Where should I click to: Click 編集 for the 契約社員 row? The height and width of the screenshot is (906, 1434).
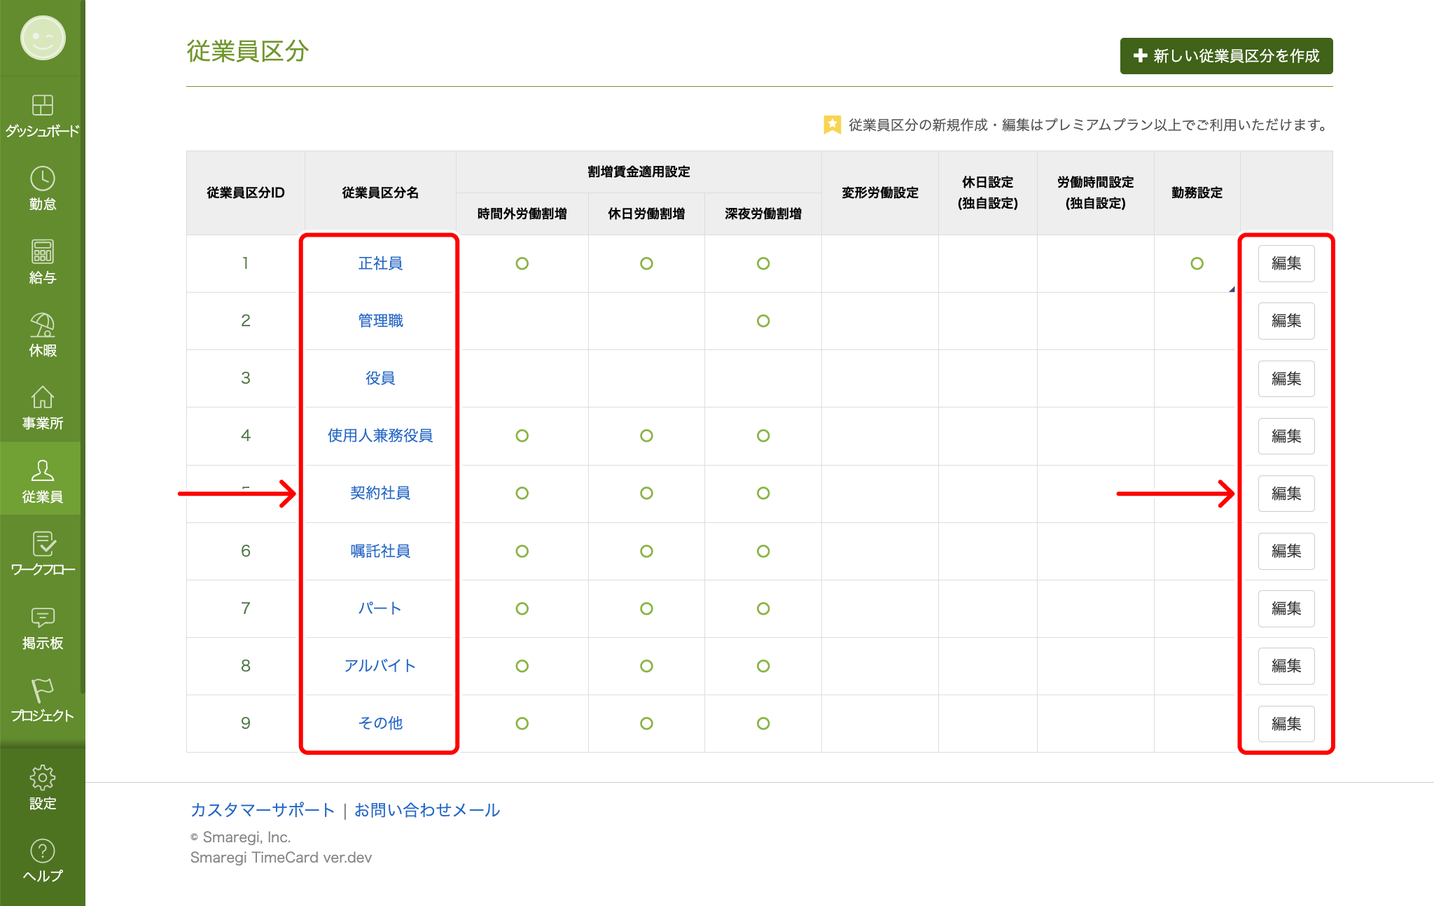pos(1286,494)
